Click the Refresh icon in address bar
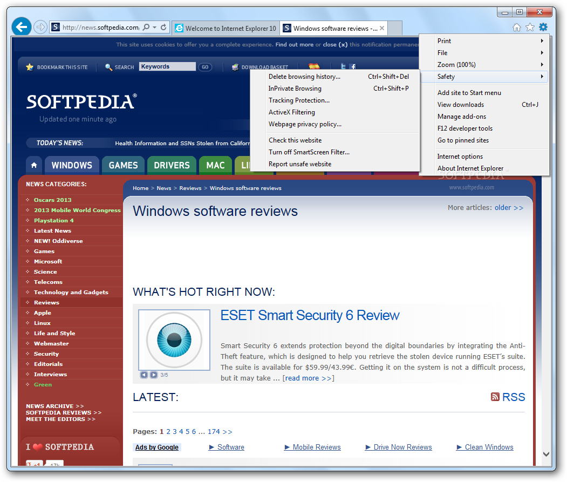Screen dimensions: 567x482 tap(164, 27)
